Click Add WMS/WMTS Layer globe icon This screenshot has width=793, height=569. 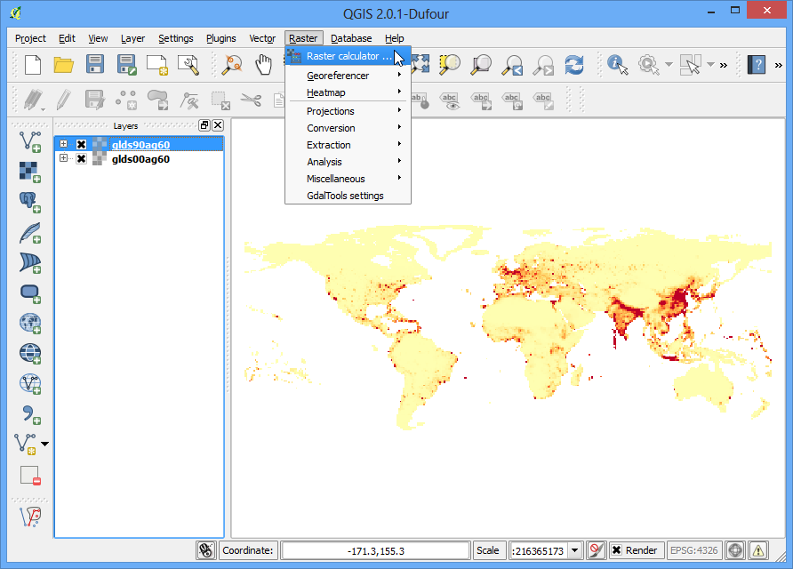click(30, 324)
